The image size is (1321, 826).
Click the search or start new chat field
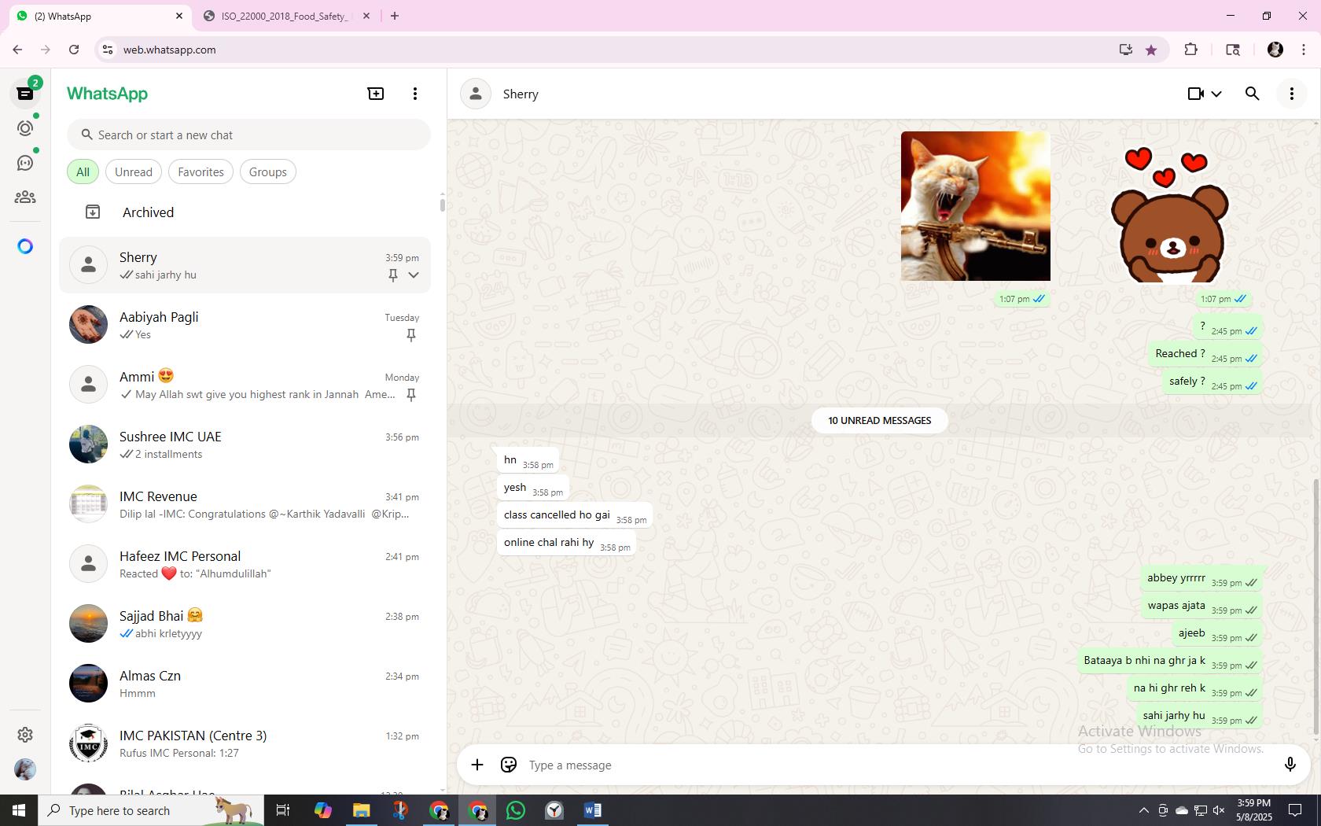pyautogui.click(x=248, y=135)
